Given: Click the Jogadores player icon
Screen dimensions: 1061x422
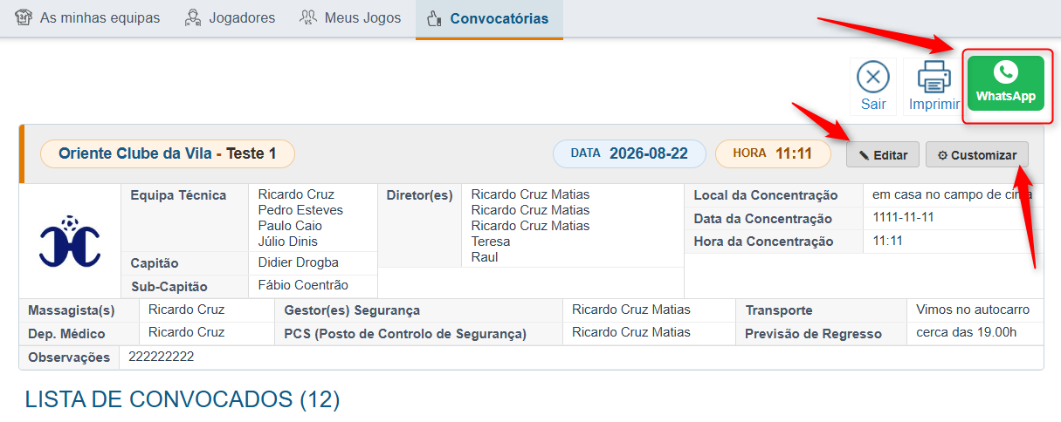Looking at the screenshot, I should point(194,17).
